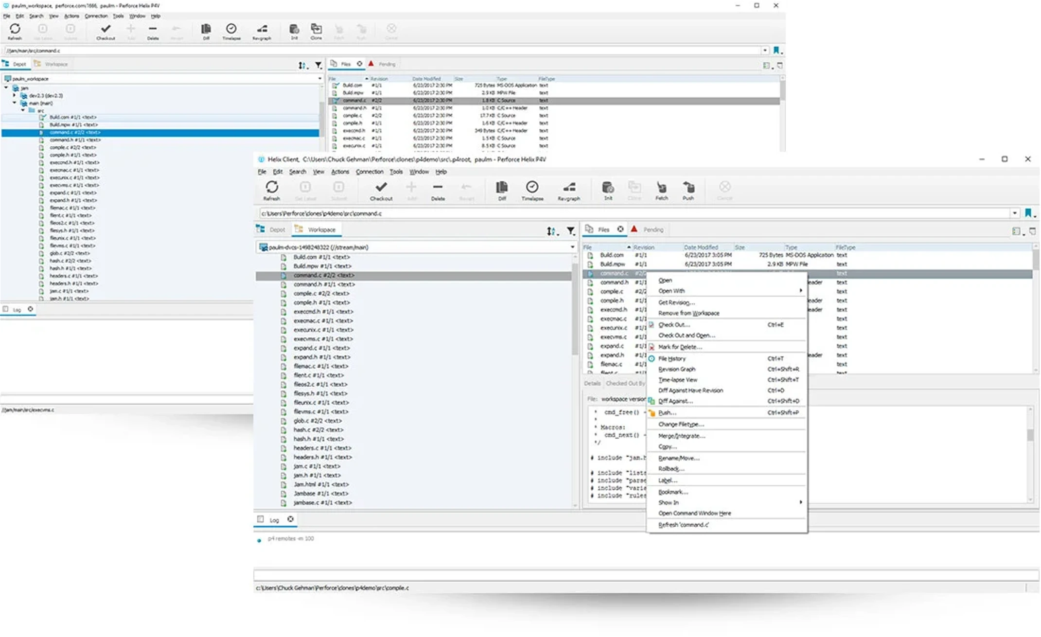Click address path field in paulm_workspace window
Viewport: 1041px width, 637px height.
[x=382, y=51]
